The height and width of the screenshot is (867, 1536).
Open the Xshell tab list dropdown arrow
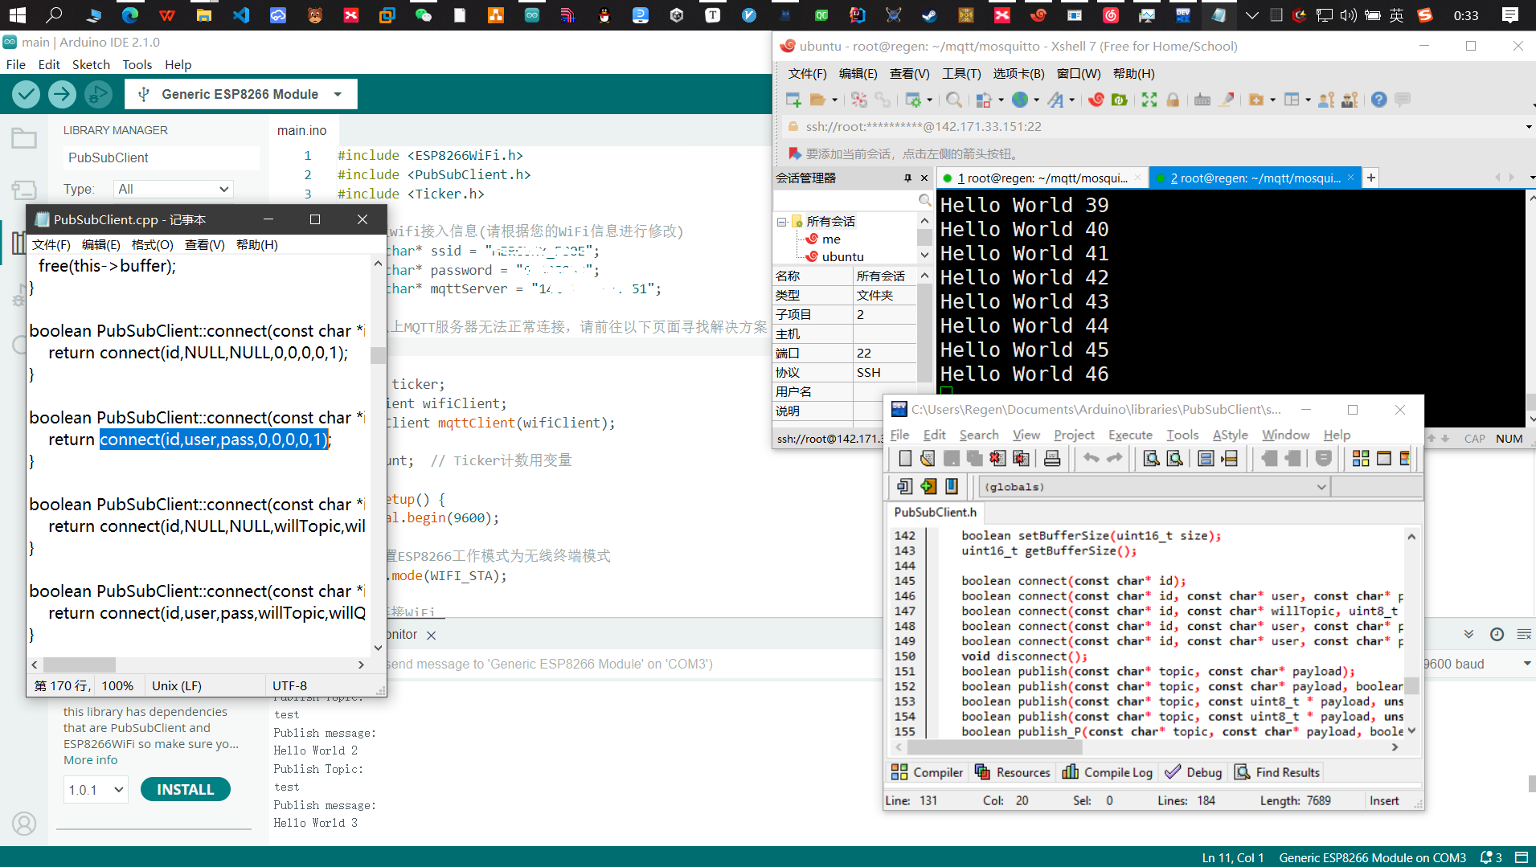coord(1531,178)
